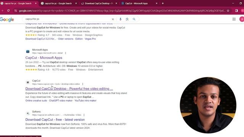
Task: Click the Microsoft Apps favicon
Action: click(x=28, y=51)
